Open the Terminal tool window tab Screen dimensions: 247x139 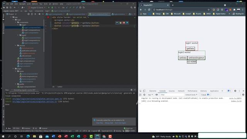43,128
